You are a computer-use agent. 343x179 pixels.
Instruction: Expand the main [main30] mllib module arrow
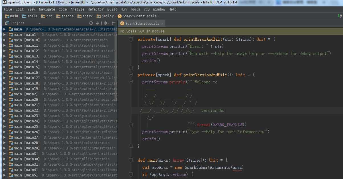pos(5,159)
